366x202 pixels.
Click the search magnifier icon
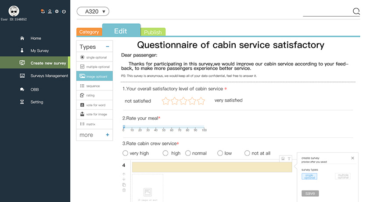pyautogui.click(x=356, y=11)
